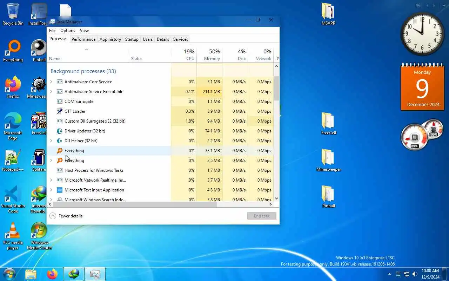Switch to the Startup tab
Image resolution: width=449 pixels, height=281 pixels.
132,39
